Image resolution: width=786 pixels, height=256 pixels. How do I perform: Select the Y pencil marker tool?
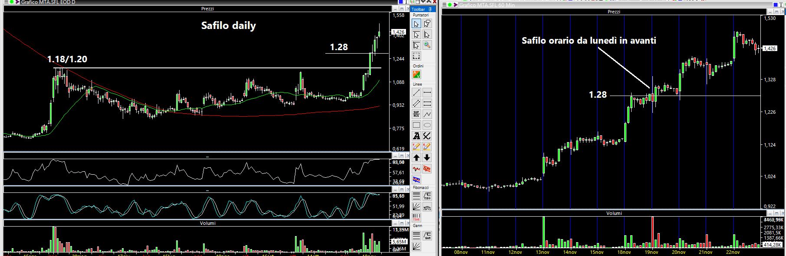click(416, 147)
